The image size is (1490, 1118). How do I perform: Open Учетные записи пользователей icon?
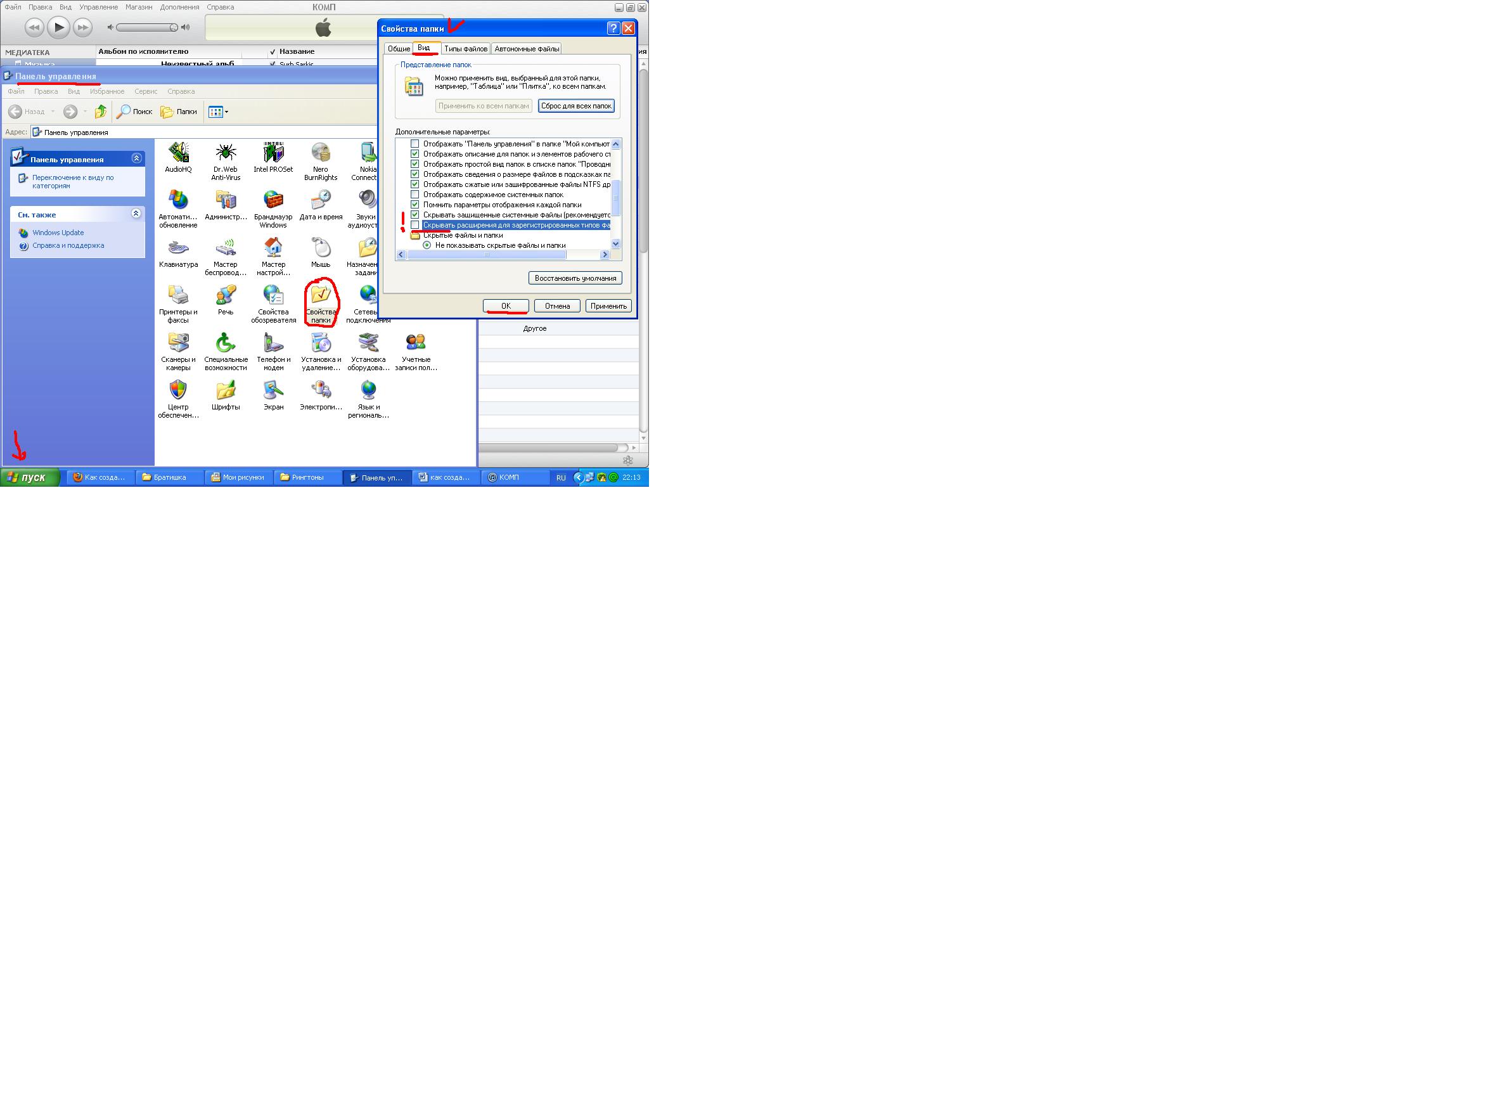[416, 344]
